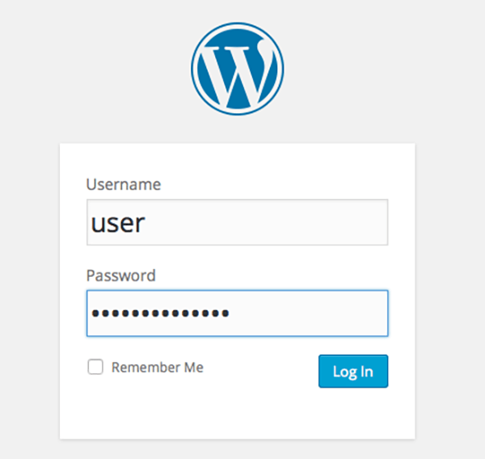485x459 pixels.
Task: Click the masked dots in Password field
Action: (x=159, y=313)
